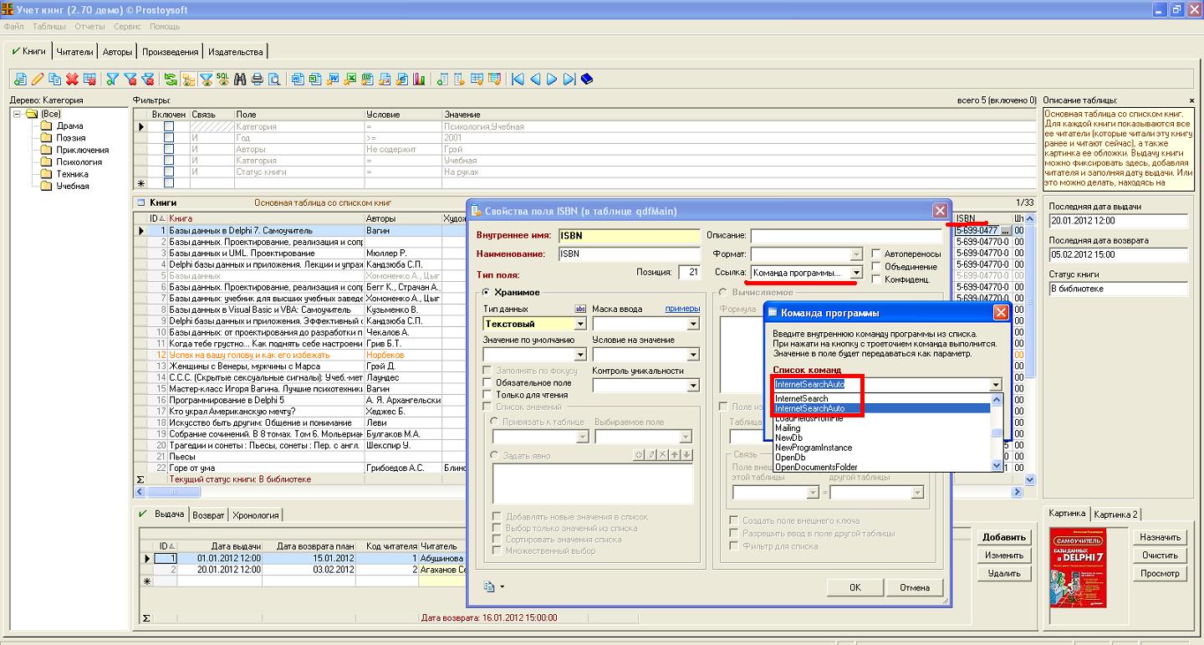Enable the Автопереносы checkbox

tap(876, 253)
